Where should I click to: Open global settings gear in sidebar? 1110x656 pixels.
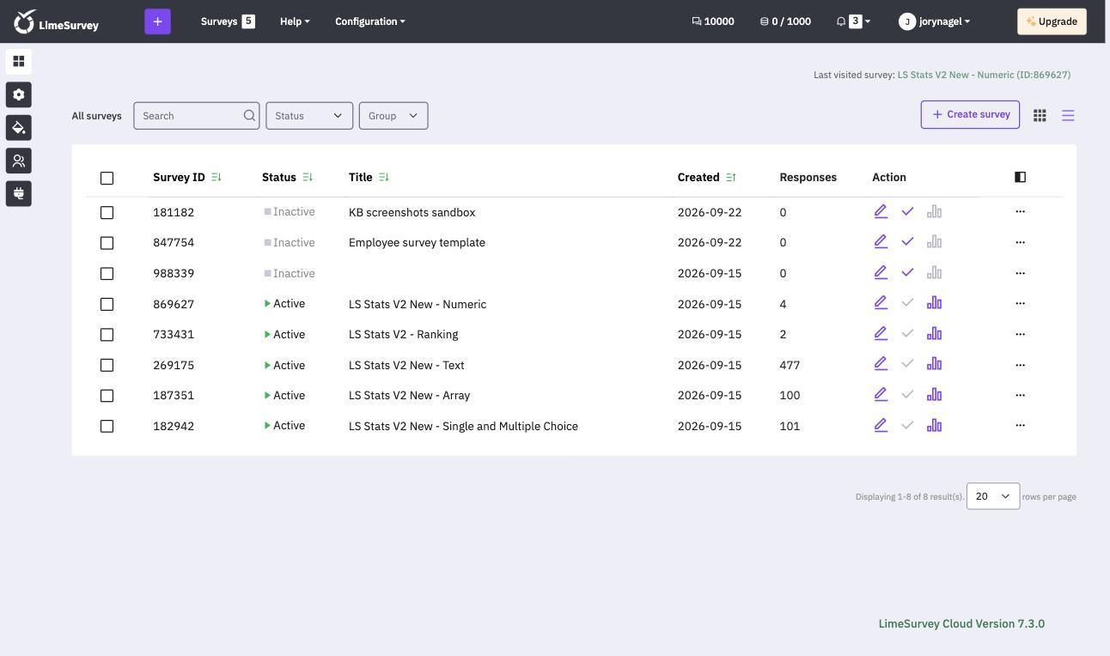coord(18,94)
